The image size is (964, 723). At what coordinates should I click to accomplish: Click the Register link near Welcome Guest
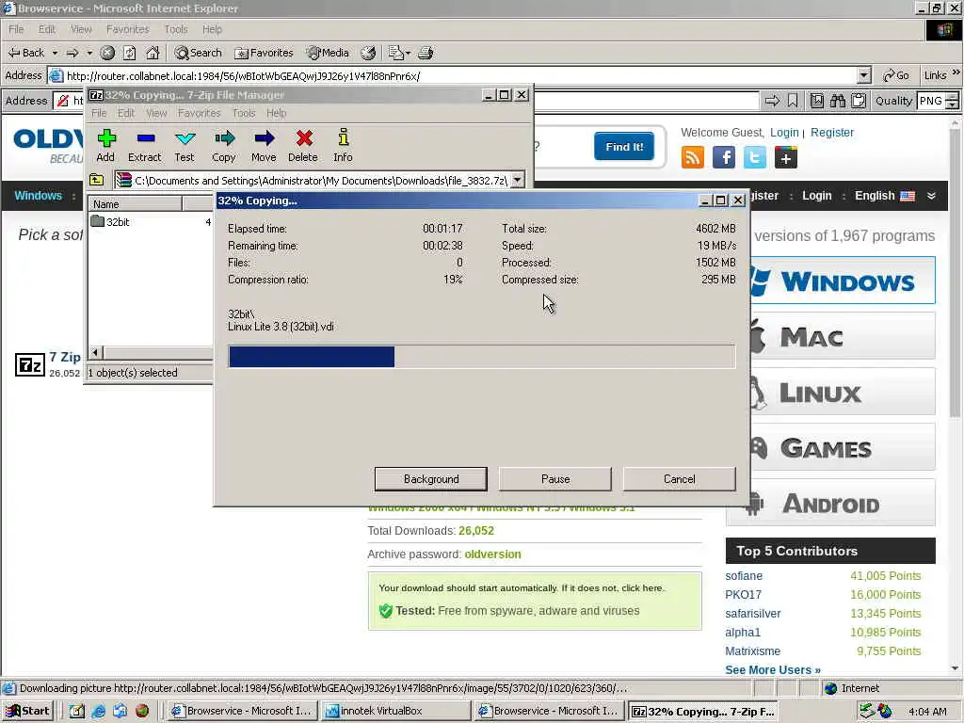pos(832,132)
